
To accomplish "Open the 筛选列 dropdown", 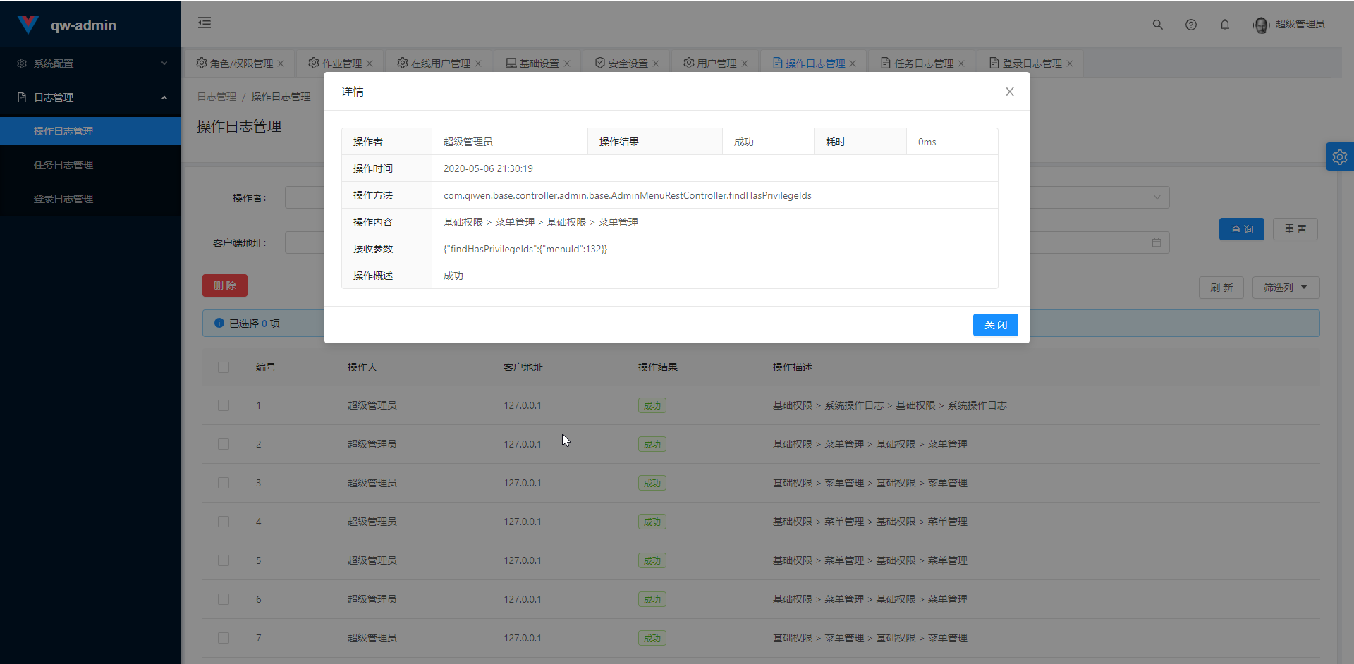I will (x=1286, y=288).
